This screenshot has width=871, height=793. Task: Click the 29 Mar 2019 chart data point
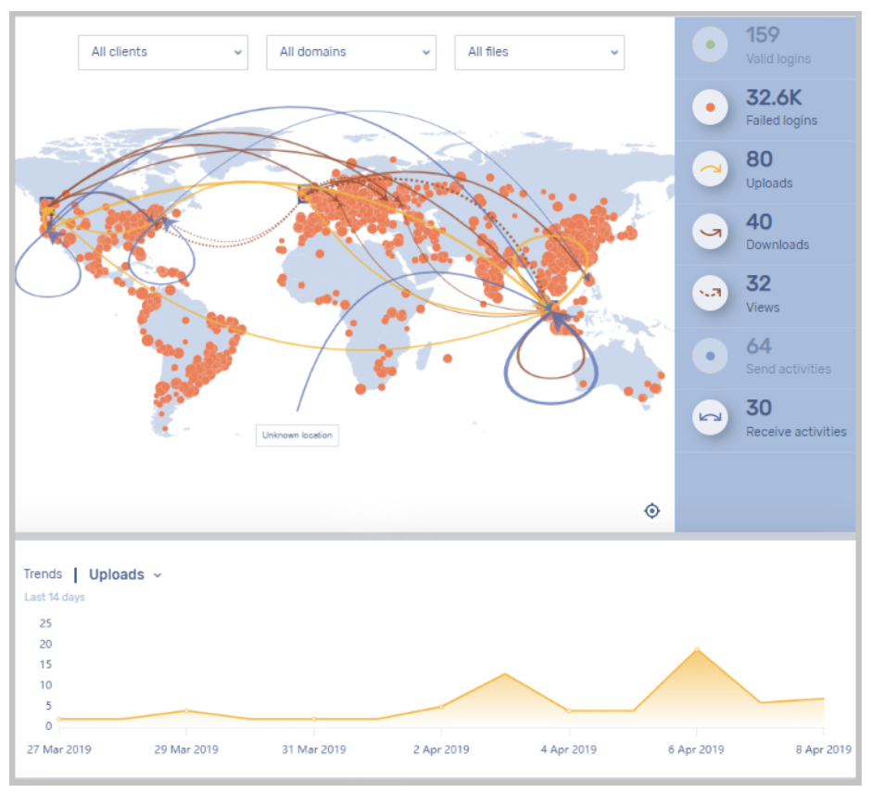click(186, 711)
